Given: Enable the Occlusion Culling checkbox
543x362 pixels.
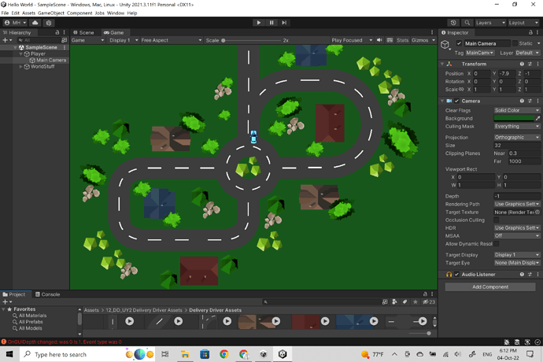Looking at the screenshot, I should (x=497, y=220).
